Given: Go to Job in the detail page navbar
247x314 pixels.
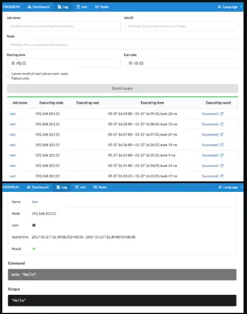Looking at the screenshot, I should [x=80, y=187].
